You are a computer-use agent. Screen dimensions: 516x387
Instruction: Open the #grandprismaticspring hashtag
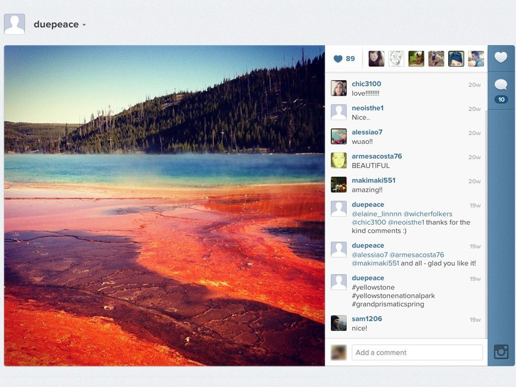pyautogui.click(x=388, y=304)
